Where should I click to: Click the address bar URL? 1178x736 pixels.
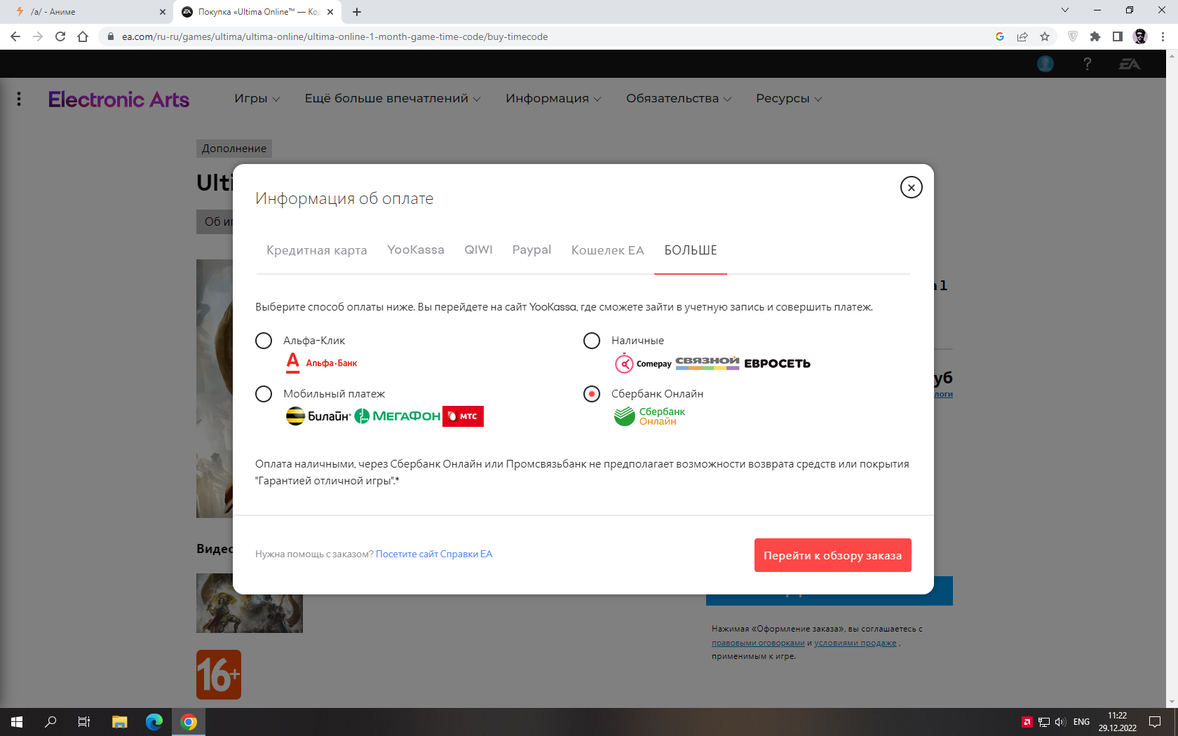click(334, 36)
